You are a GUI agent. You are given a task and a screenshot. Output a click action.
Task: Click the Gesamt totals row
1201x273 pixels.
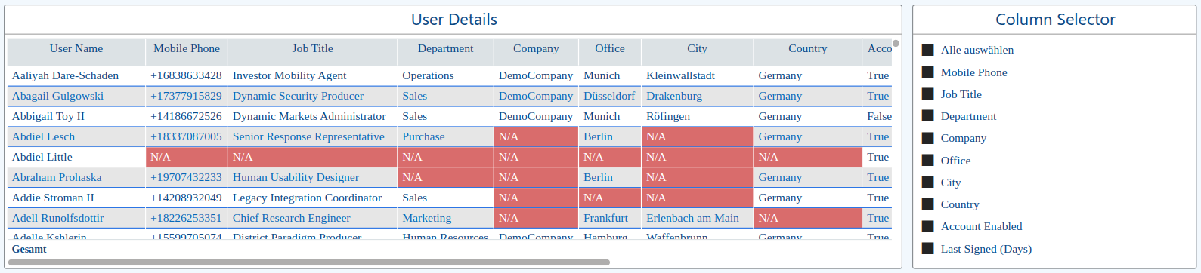450,249
